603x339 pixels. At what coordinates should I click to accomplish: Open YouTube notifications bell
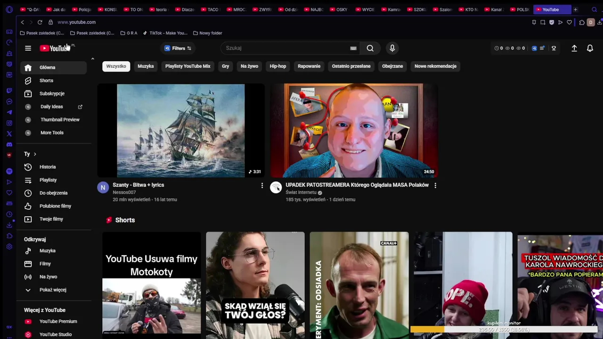click(590, 48)
